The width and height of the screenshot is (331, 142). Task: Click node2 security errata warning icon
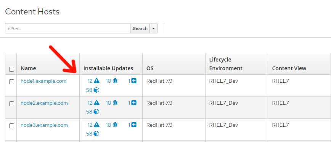96,103
